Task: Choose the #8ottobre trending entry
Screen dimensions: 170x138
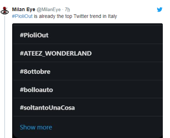Action: pyautogui.click(x=88, y=71)
